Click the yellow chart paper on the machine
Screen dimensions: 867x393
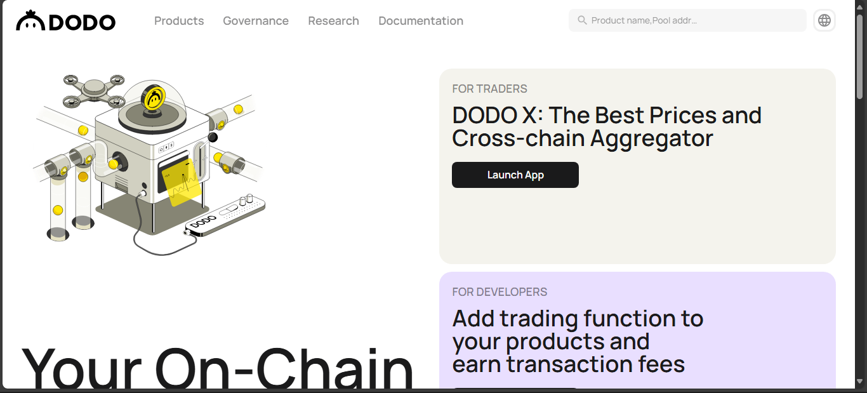tap(183, 182)
